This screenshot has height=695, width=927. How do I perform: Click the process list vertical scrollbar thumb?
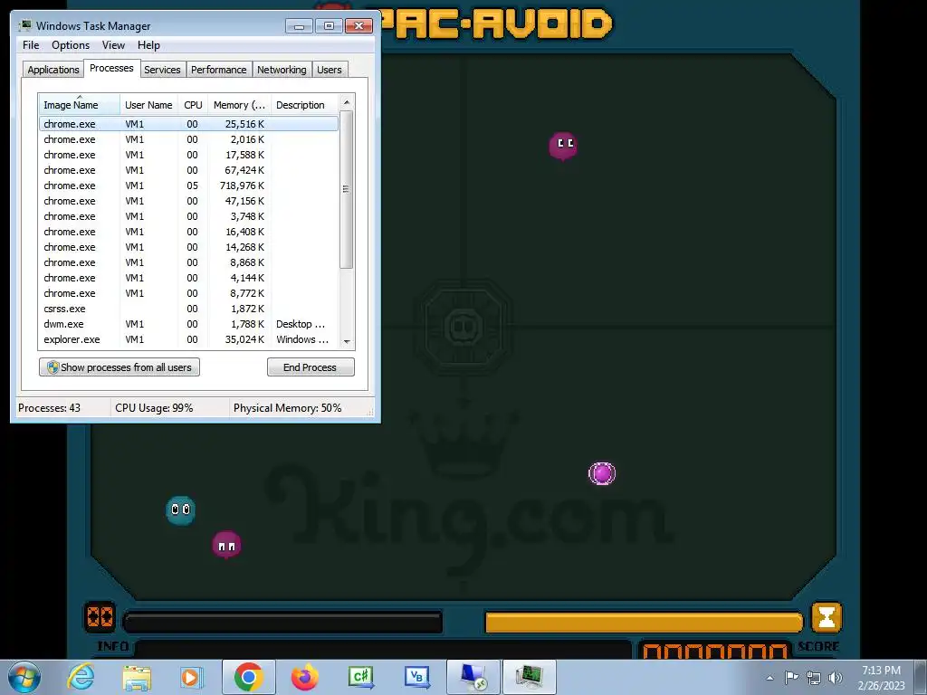[x=347, y=189]
